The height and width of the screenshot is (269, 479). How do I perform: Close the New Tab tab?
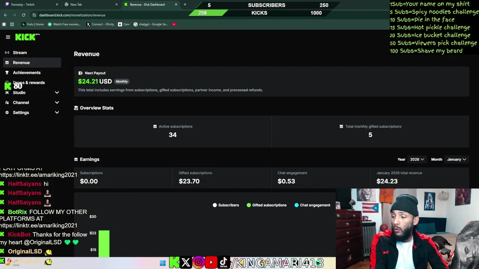[x=116, y=4]
